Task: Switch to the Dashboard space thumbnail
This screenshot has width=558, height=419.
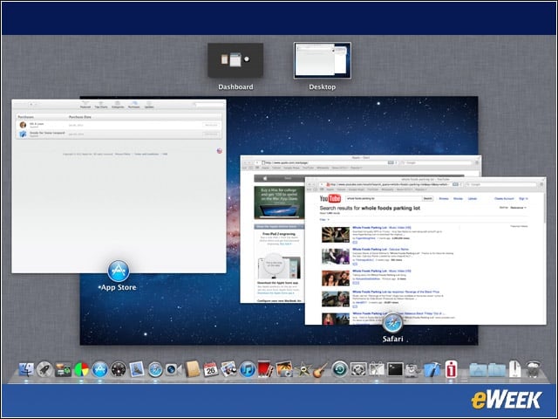Action: click(x=235, y=60)
